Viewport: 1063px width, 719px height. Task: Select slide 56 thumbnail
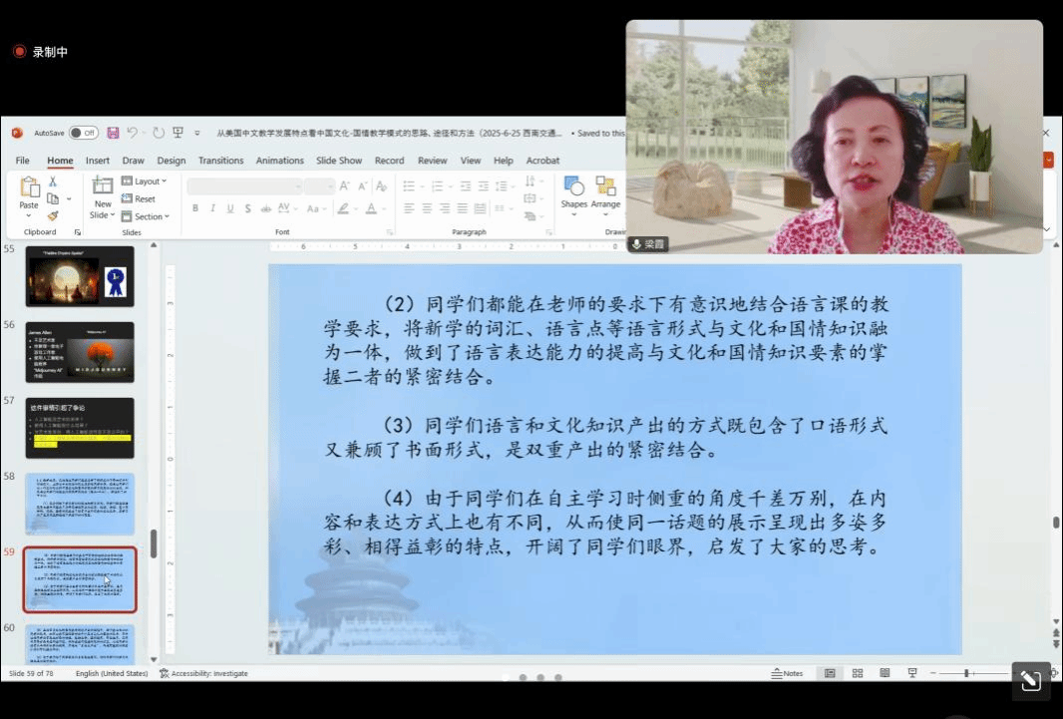point(80,352)
